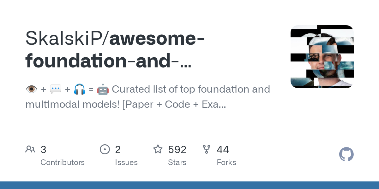The width and height of the screenshot is (379, 189).
Task: Click the 592 stars count
Action: [x=177, y=150]
